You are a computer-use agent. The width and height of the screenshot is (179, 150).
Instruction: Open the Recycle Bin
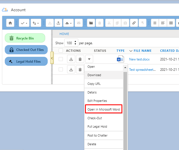click(x=25, y=38)
